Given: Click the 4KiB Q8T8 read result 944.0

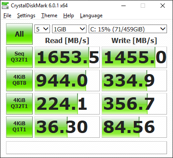Looking at the screenshot, I should click(67, 81).
